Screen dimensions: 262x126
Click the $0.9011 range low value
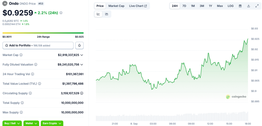point(7,37)
